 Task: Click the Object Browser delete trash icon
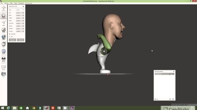173,99
